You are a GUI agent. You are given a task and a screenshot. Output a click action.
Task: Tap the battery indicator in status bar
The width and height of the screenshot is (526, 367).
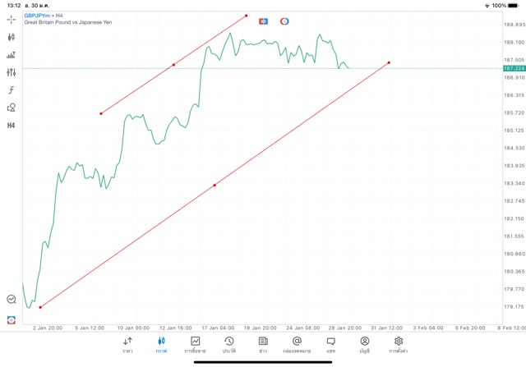(514, 5)
